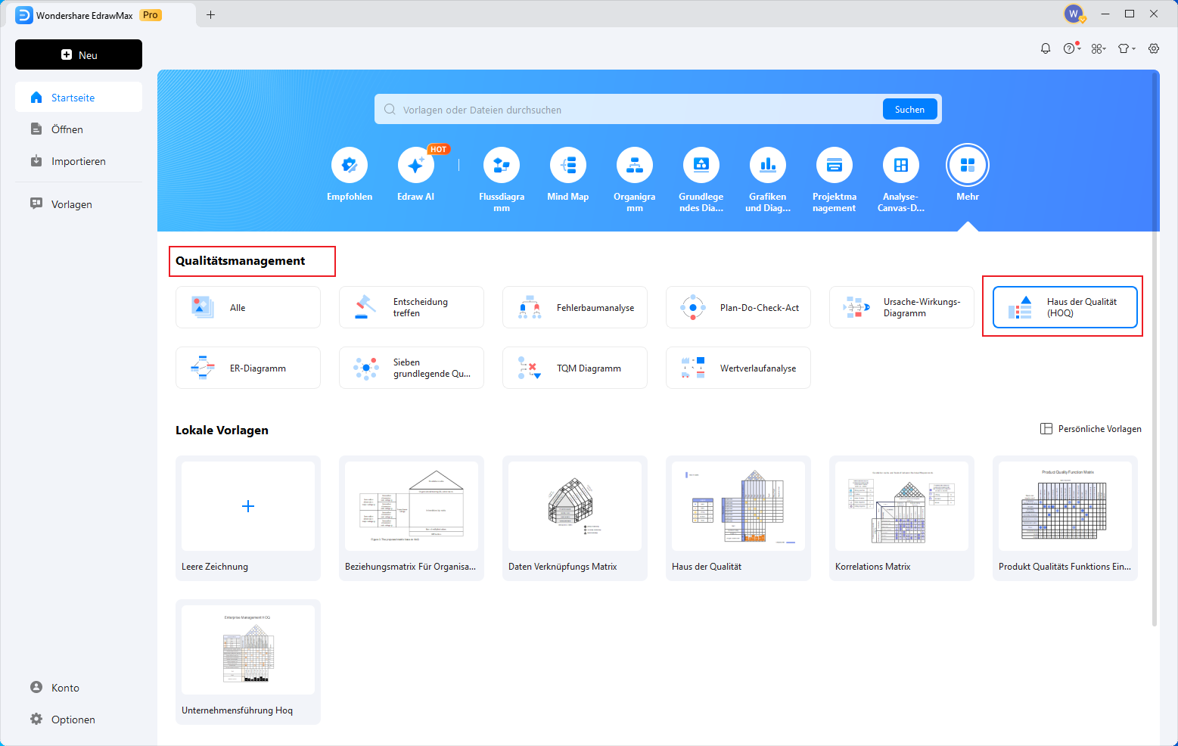This screenshot has height=746, width=1178.
Task: Click the Lokale Vorlagen heading
Action: tap(222, 430)
